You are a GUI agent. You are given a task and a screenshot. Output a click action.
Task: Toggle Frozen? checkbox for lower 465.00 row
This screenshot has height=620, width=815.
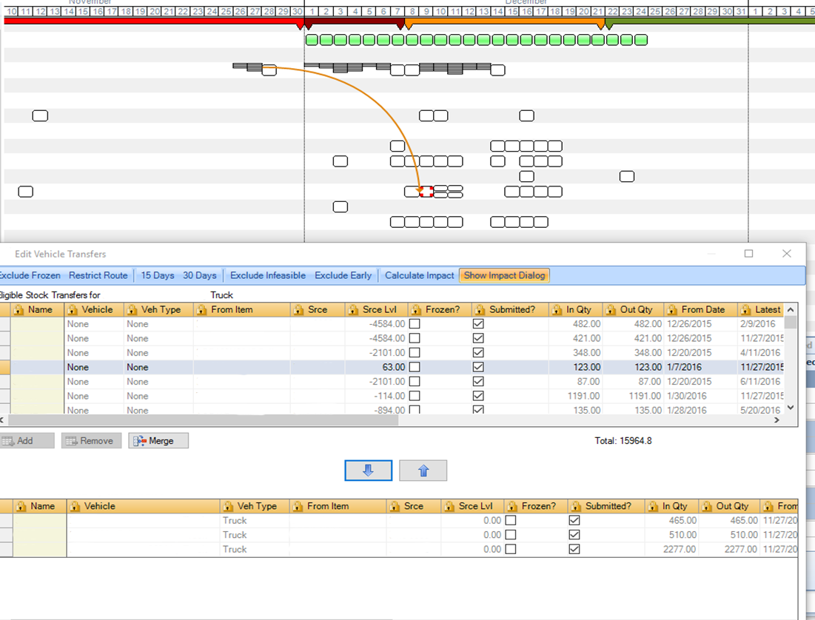(x=511, y=520)
